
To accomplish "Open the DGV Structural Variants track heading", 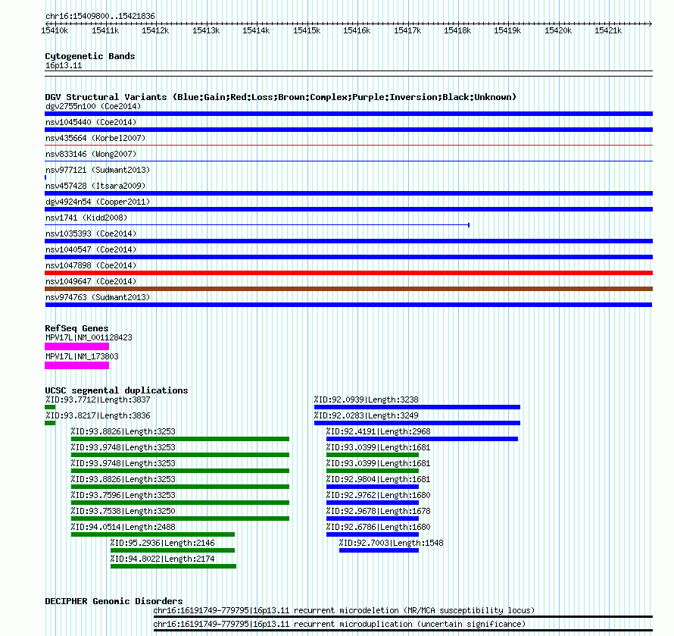I will click(281, 97).
